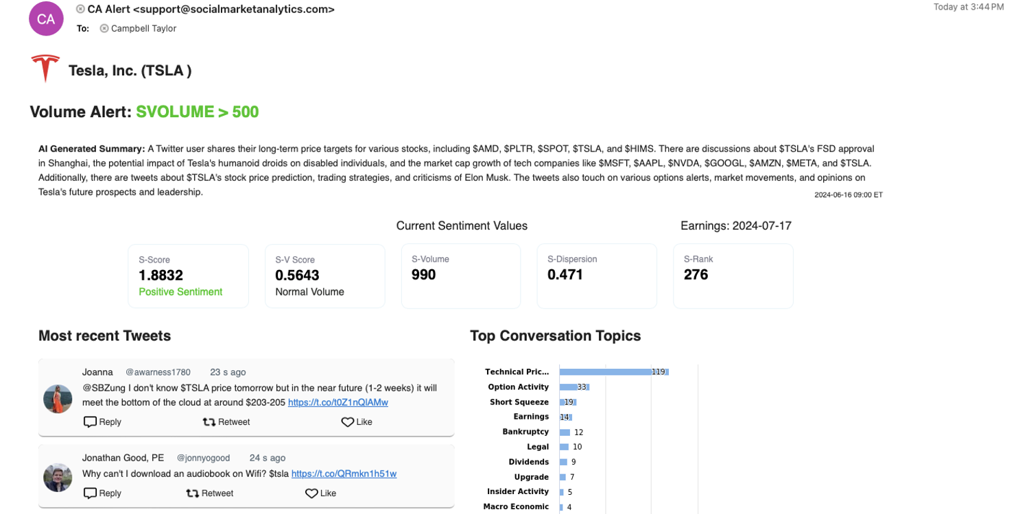Click Jonathan Good's profile picture
Screen dimensions: 1029x514
(58, 478)
